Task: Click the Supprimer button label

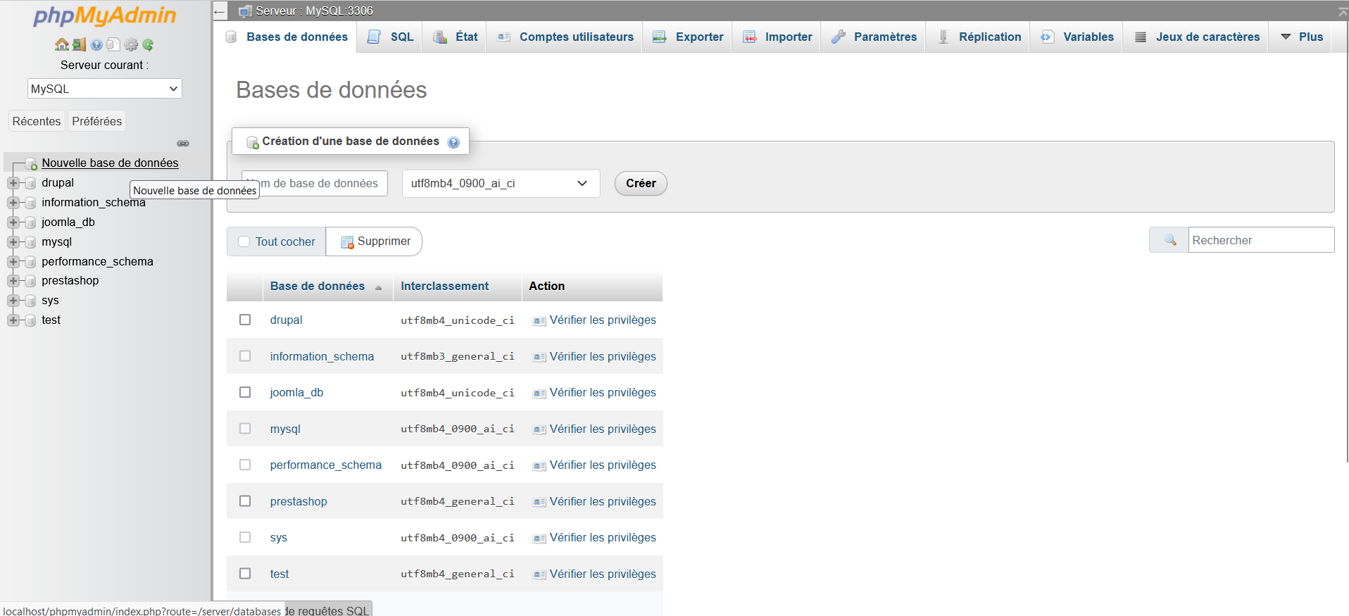Action: pyautogui.click(x=384, y=241)
